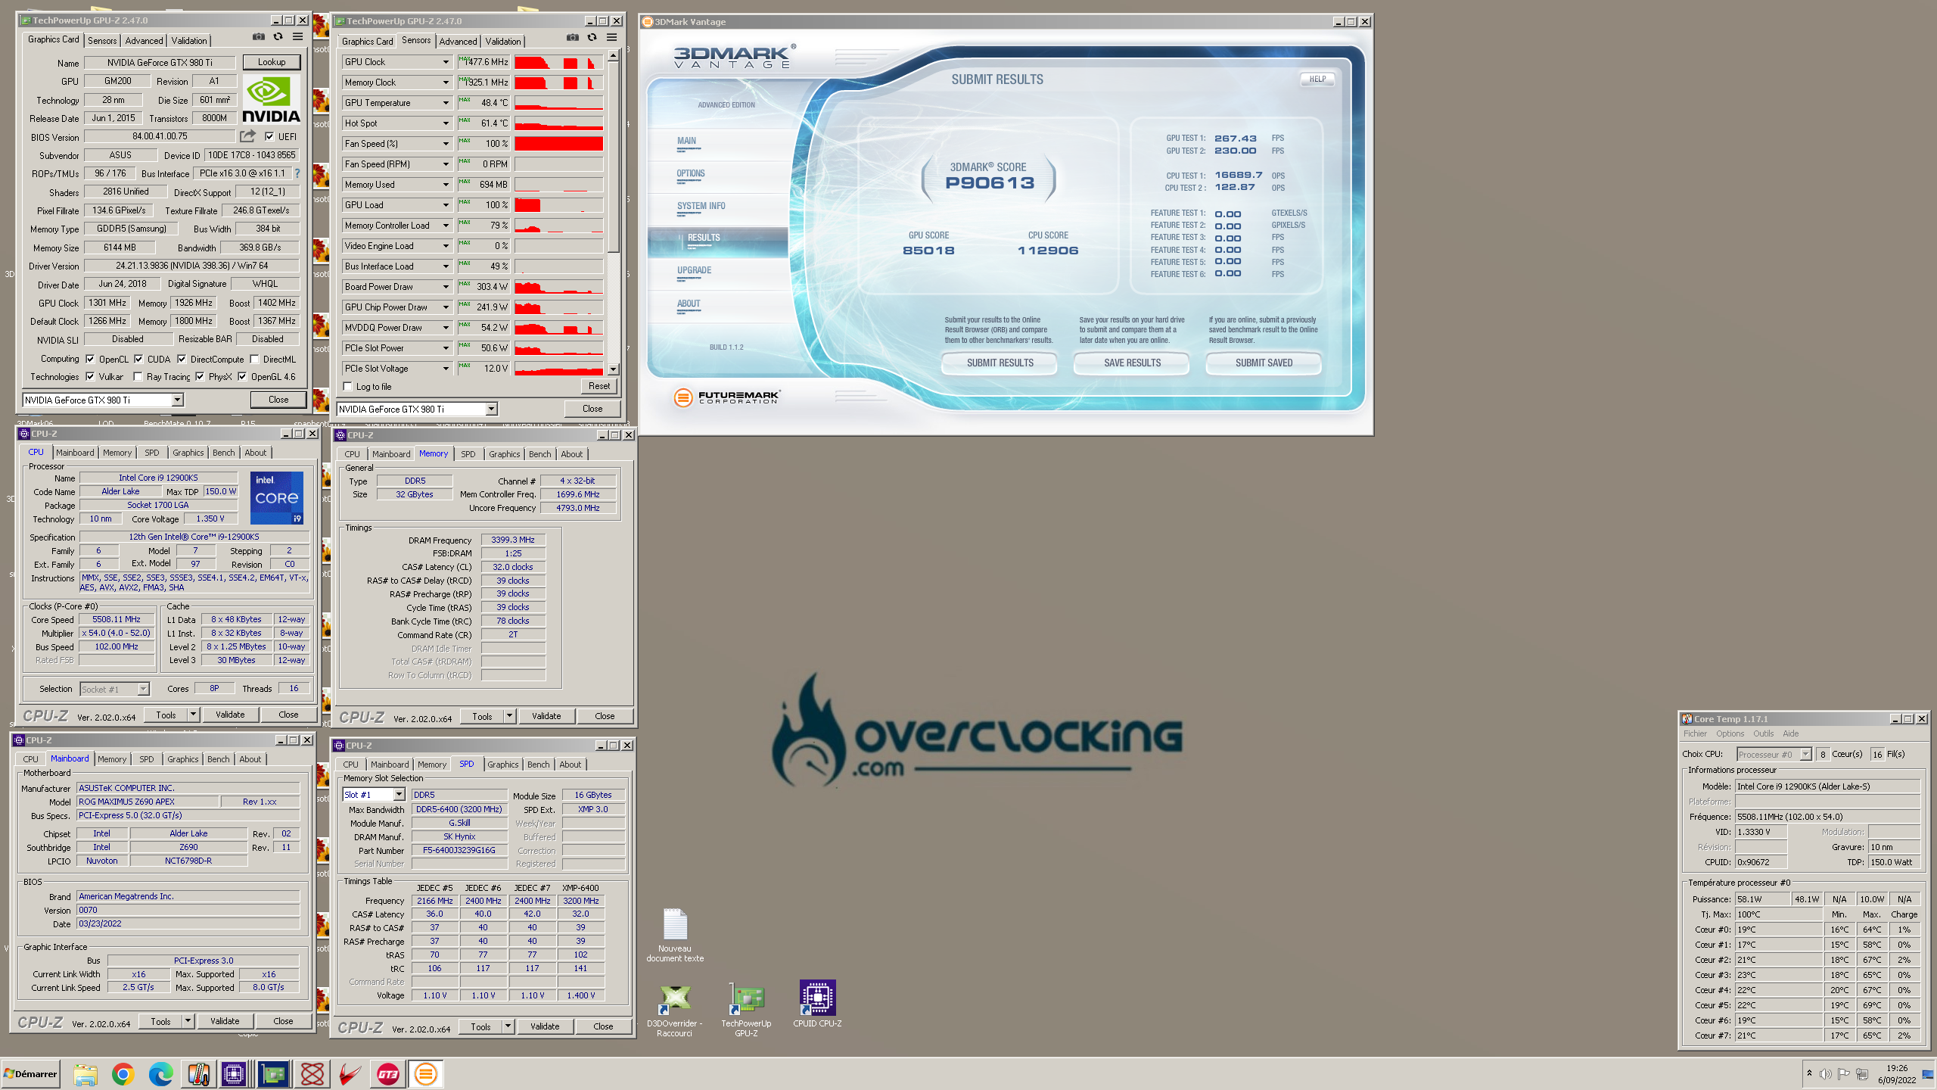This screenshot has height=1090, width=1937.
Task: Toggle the UEFI checkbox in GPU-Z
Action: tap(269, 137)
